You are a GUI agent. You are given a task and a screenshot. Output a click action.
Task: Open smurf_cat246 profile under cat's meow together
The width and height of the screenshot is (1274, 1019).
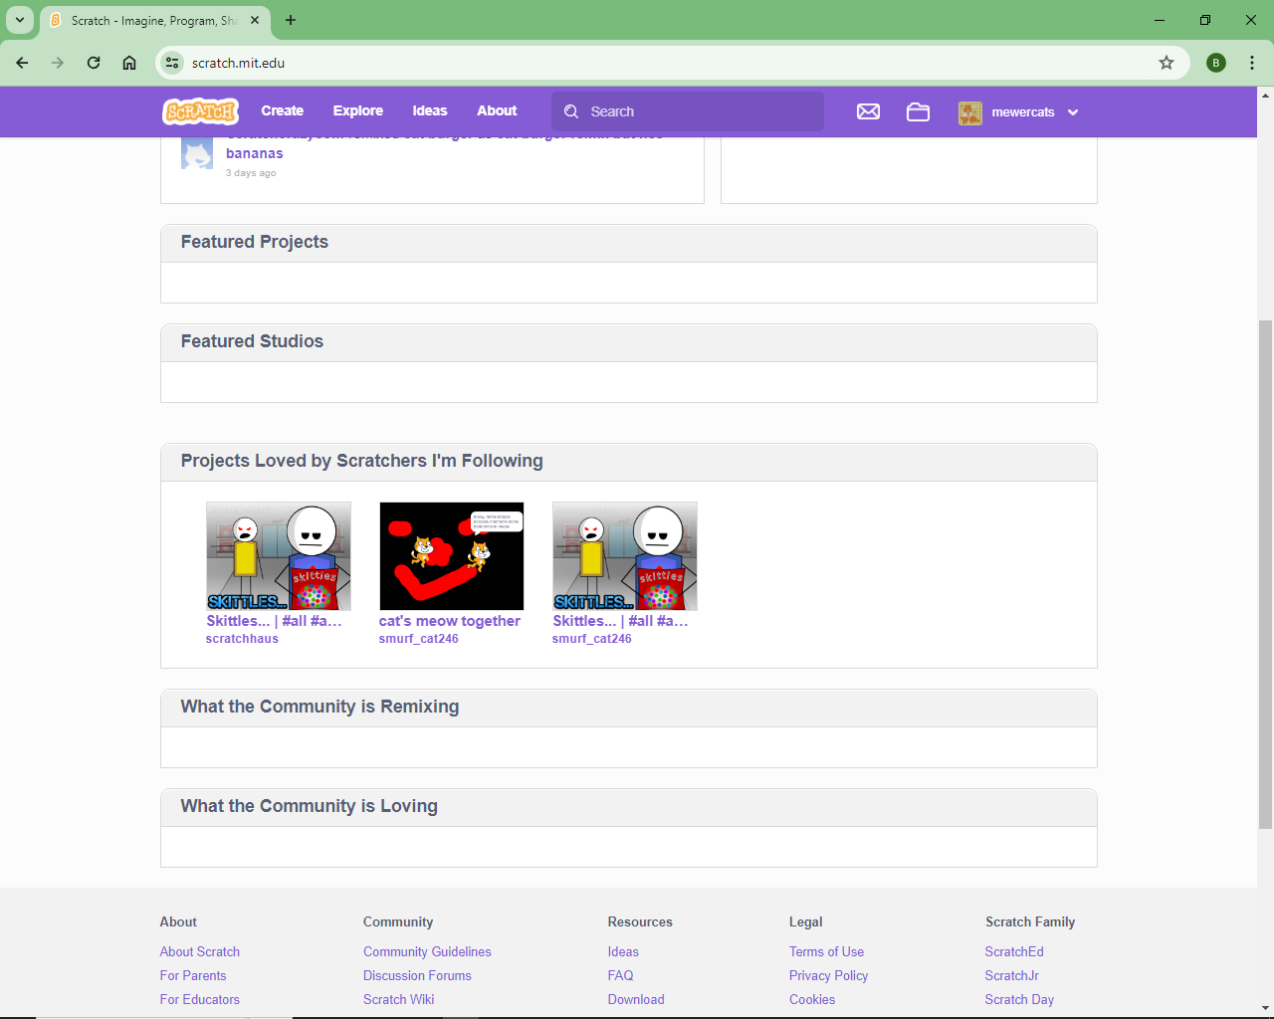418,639
